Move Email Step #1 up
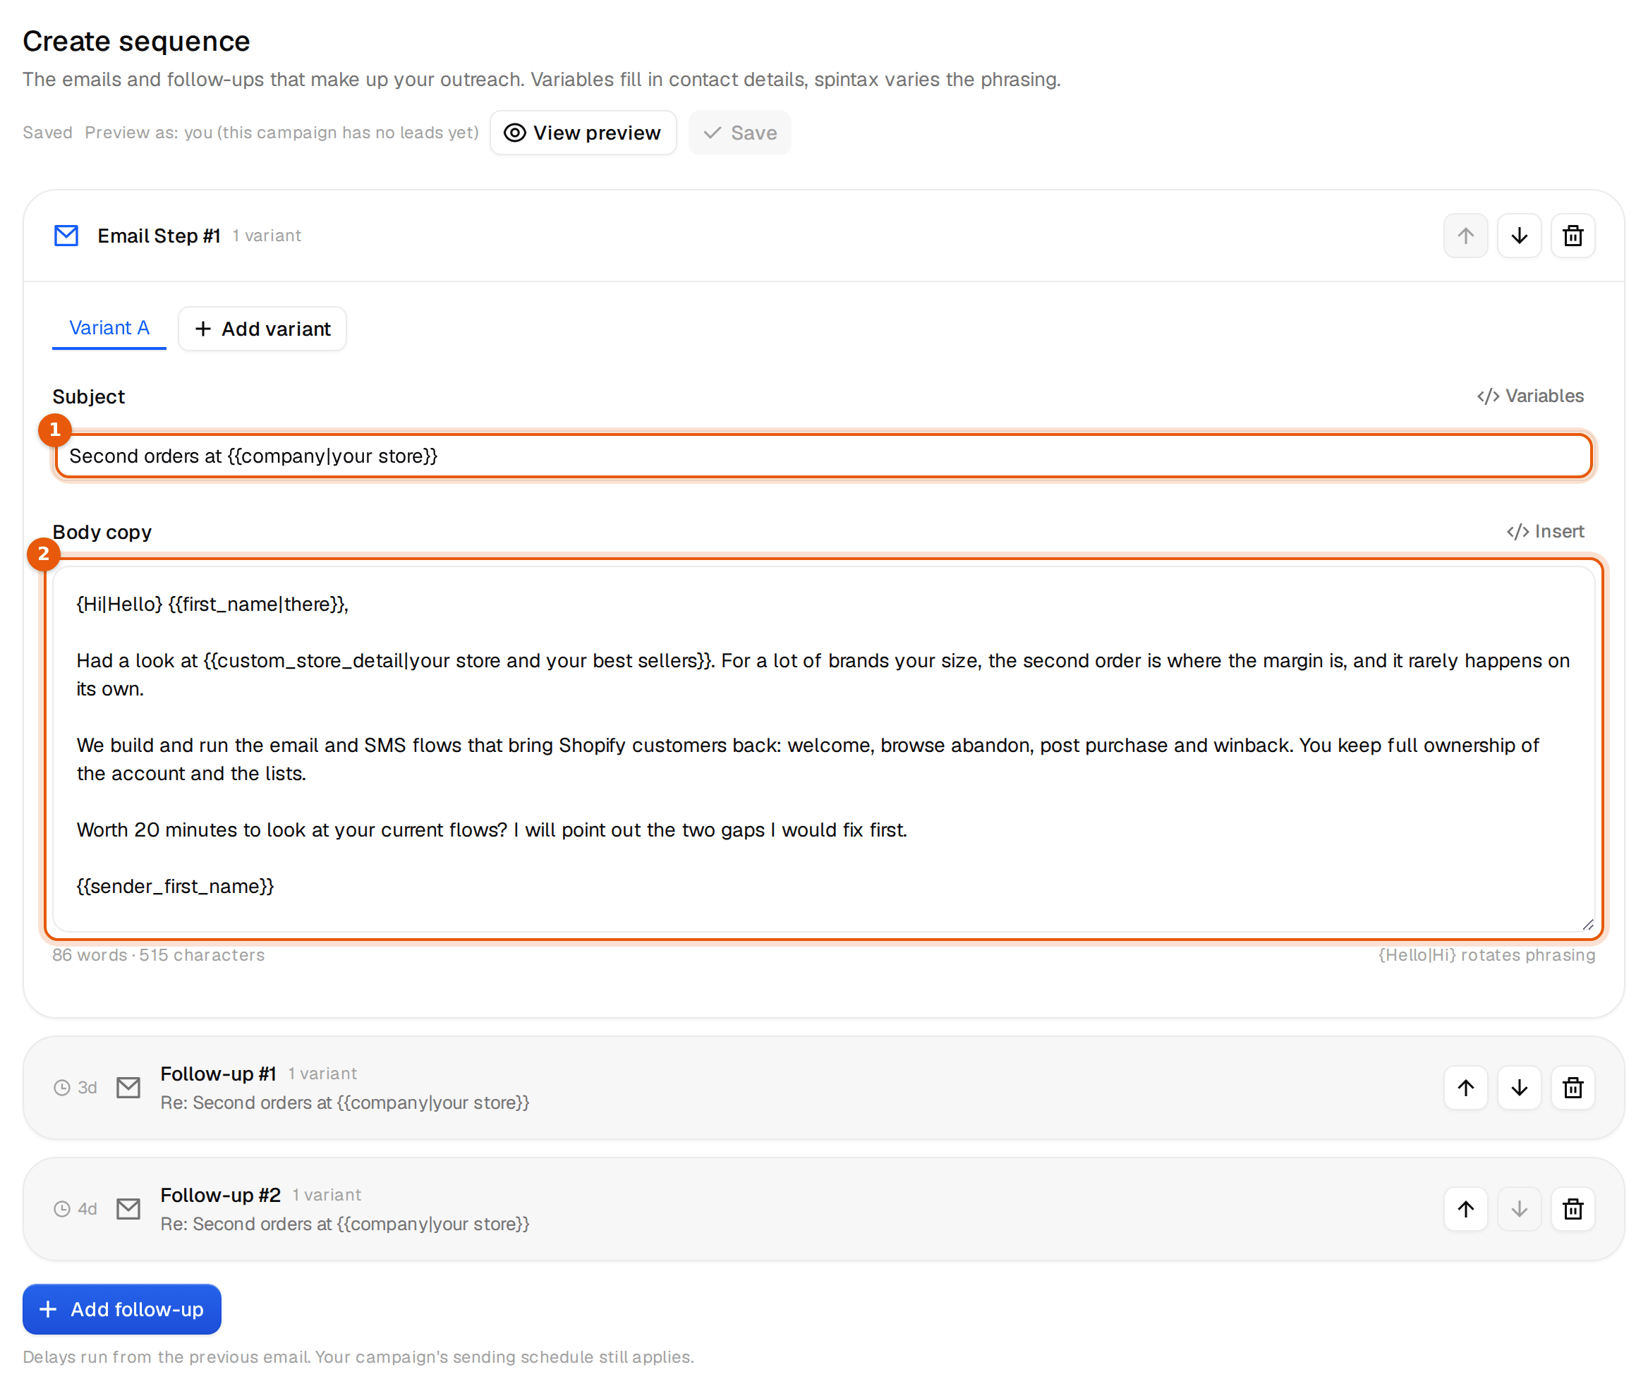1648x1391 pixels. [1465, 236]
